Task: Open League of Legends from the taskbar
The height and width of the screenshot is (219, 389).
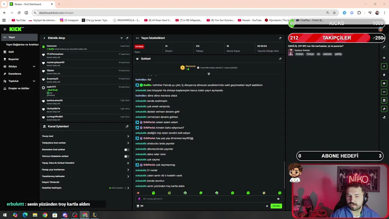Action: tap(95, 215)
